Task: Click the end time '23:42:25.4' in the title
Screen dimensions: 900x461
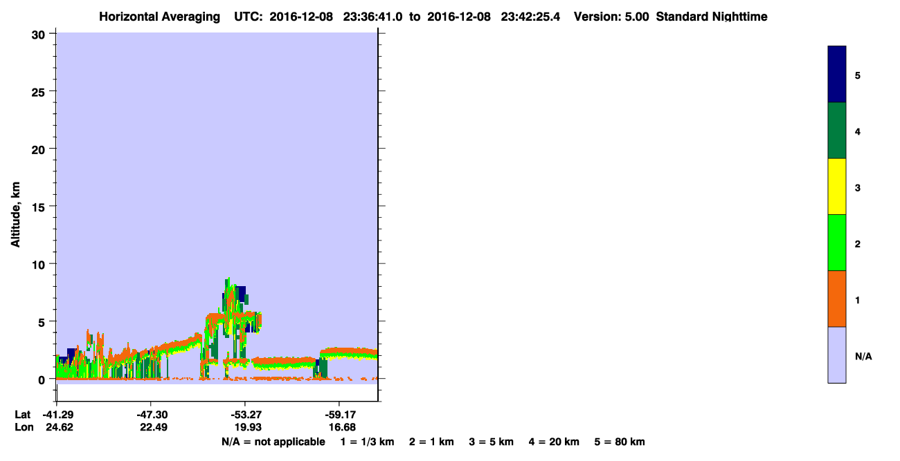Action: (x=529, y=17)
